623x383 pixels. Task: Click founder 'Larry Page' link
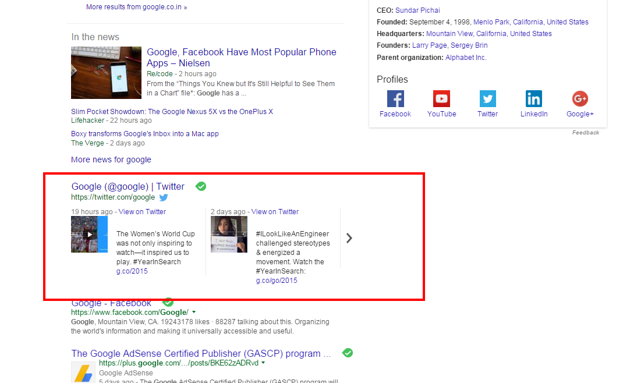tap(430, 45)
